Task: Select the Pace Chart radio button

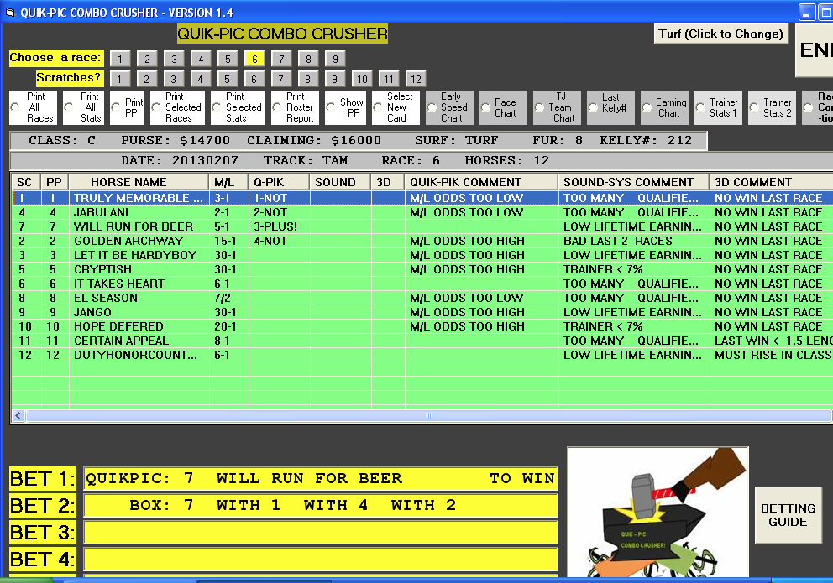Action: point(486,107)
